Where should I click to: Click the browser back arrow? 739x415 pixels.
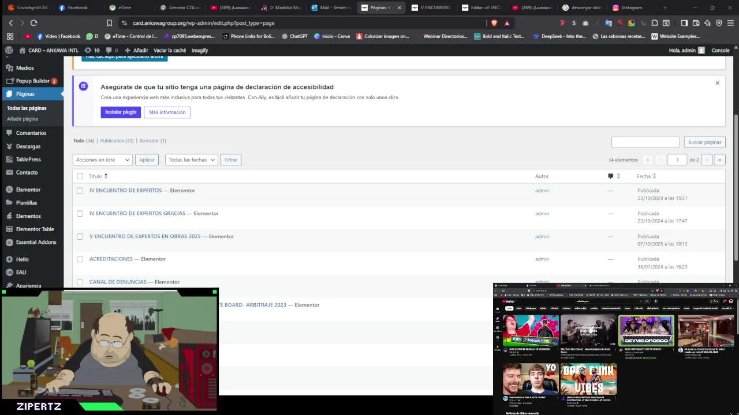pyautogui.click(x=10, y=23)
